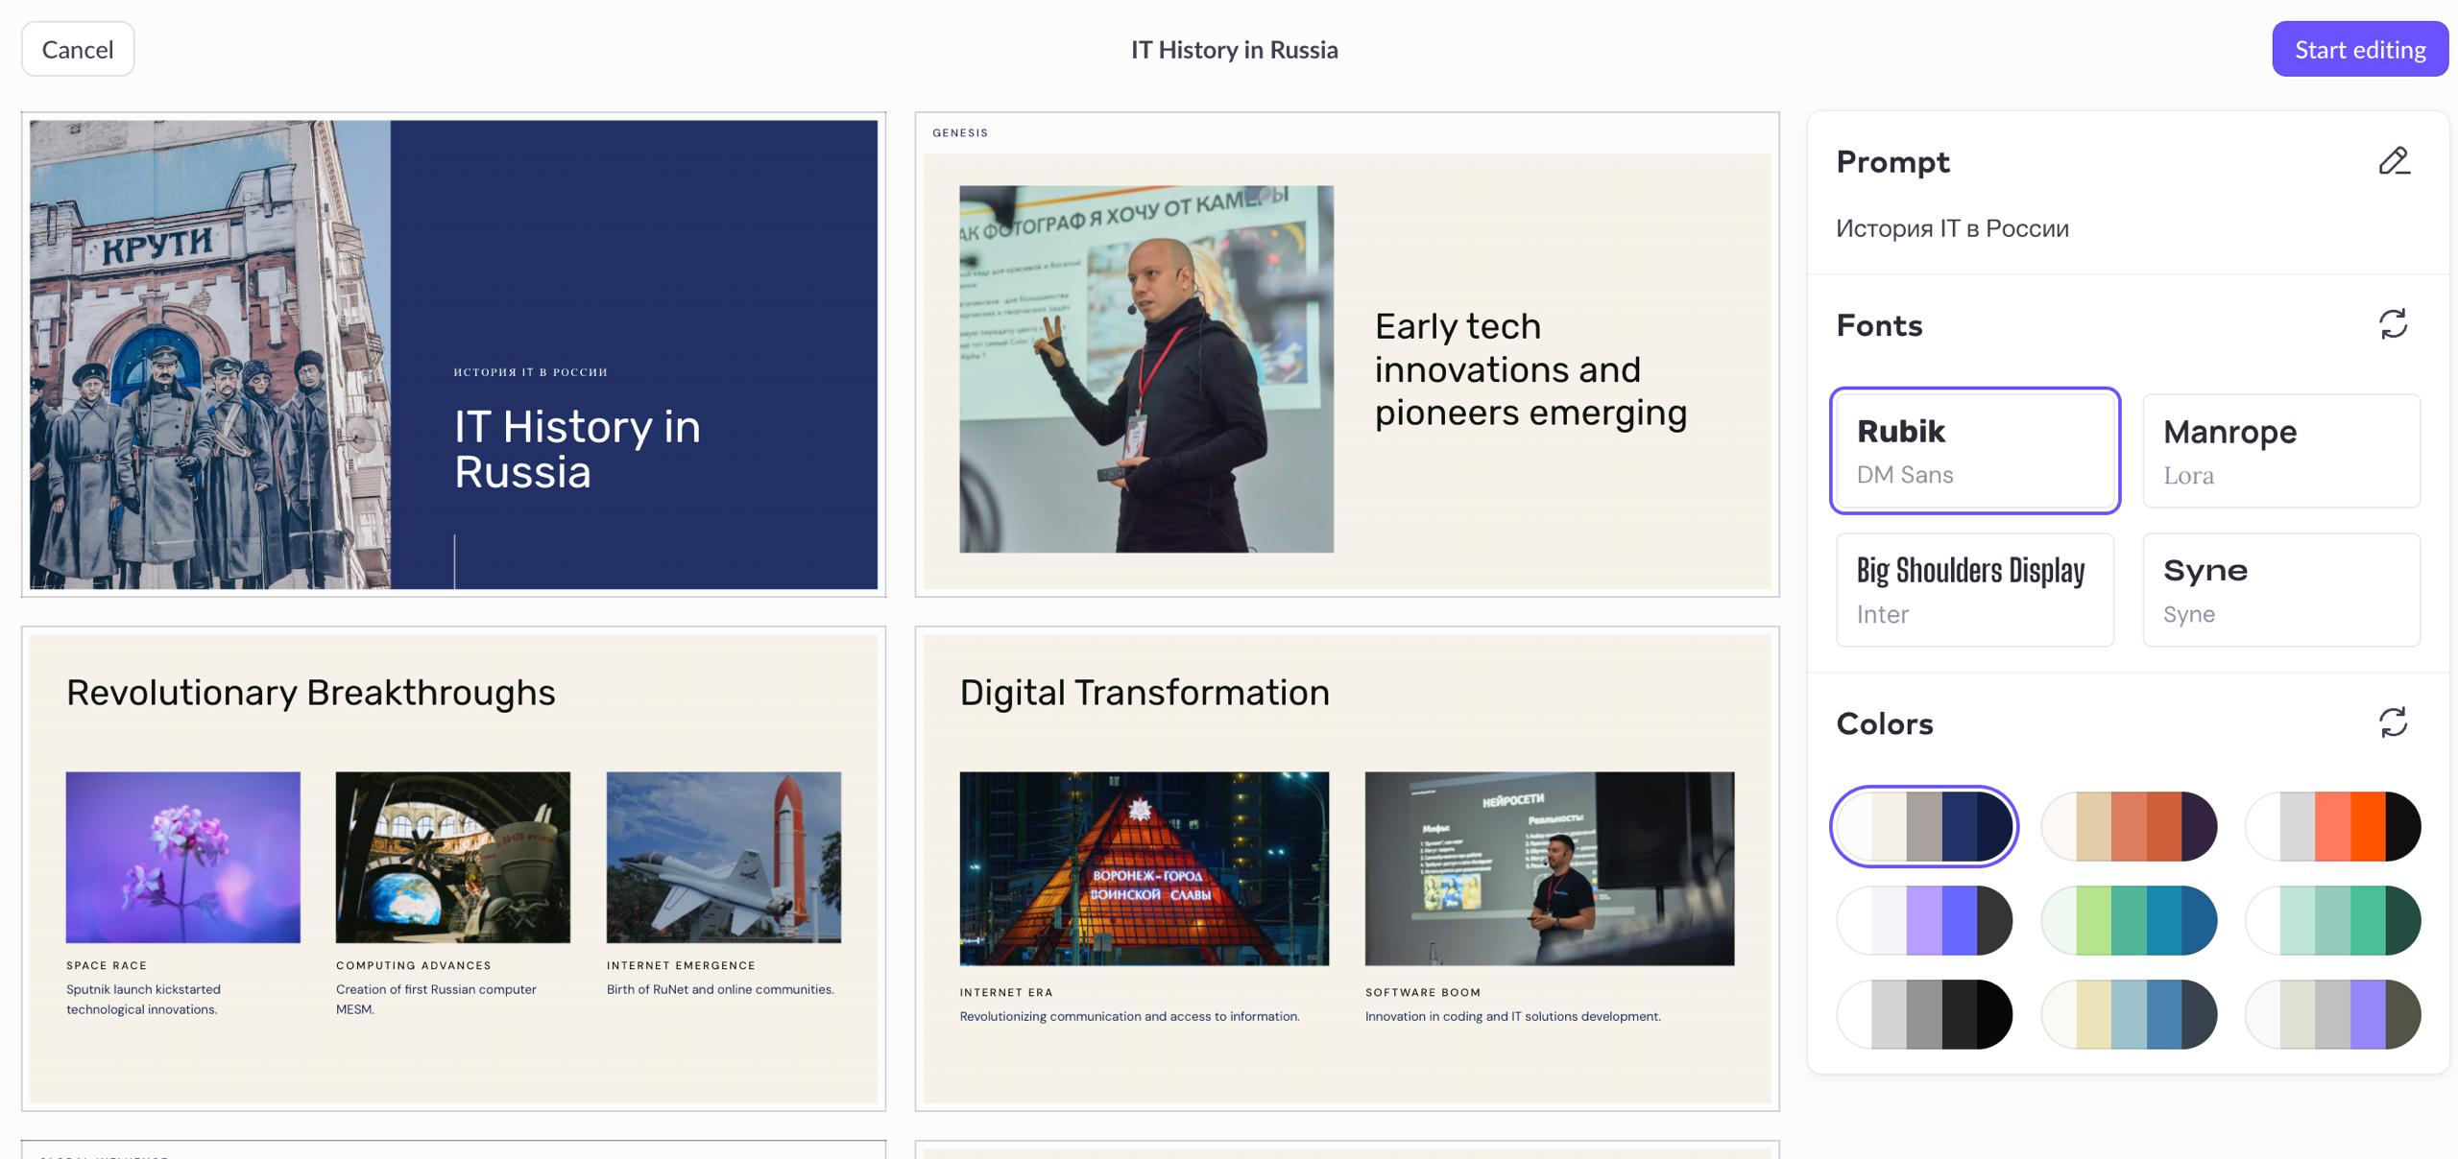Image resolution: width=2458 pixels, height=1159 pixels.
Task: Open the IT History in Russia title slide
Action: (453, 354)
